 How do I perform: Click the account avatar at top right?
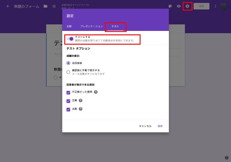(x=224, y=6)
